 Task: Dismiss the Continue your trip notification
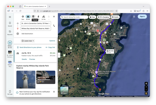[x=54, y=92]
